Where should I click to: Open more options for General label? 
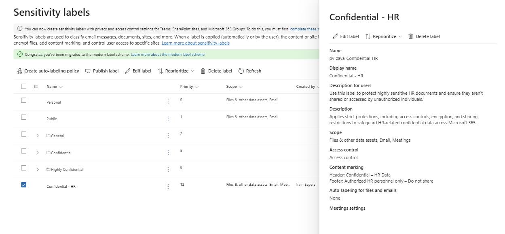[168, 136]
